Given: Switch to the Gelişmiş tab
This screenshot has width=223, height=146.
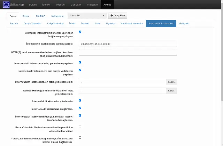Looking at the screenshot, I should (x=184, y=24).
